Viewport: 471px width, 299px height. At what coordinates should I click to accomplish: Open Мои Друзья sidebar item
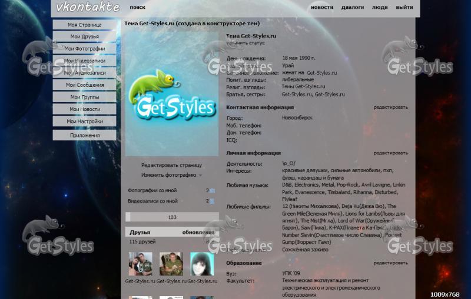pyautogui.click(x=84, y=36)
